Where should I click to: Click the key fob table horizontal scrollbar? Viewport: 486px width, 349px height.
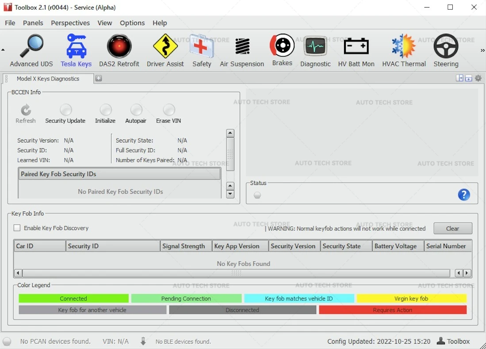coord(236,273)
